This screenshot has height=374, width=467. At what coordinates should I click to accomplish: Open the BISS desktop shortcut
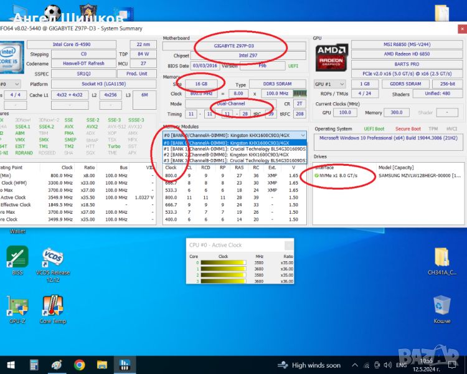[17, 257]
